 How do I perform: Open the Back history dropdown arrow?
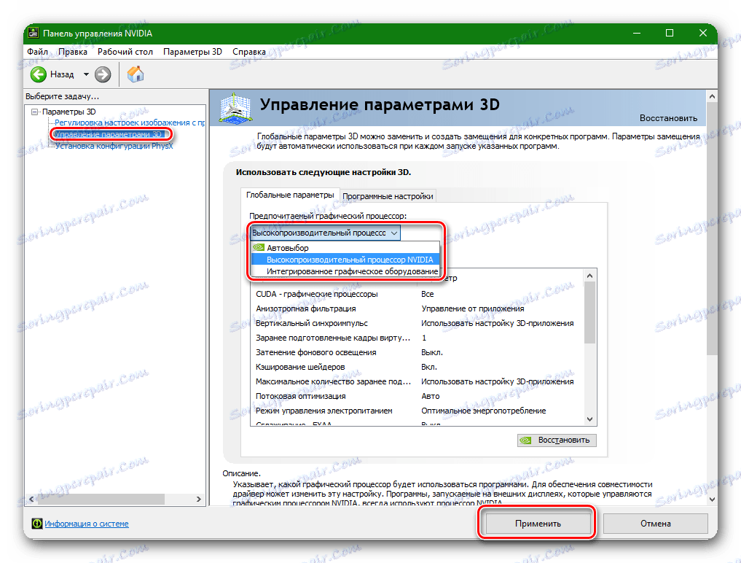86,74
